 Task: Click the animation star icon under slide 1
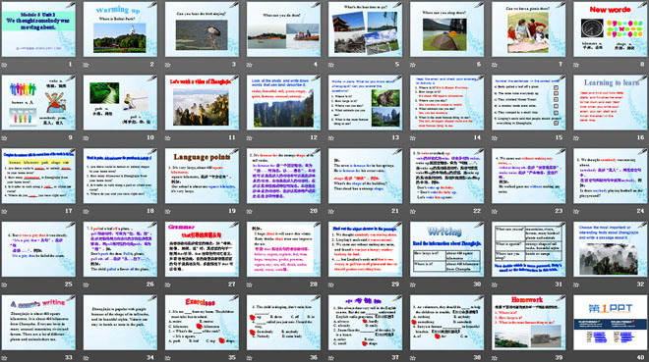coord(5,65)
